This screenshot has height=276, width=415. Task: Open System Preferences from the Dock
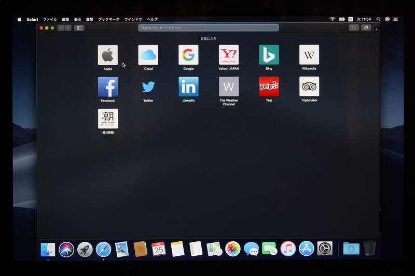click(325, 249)
